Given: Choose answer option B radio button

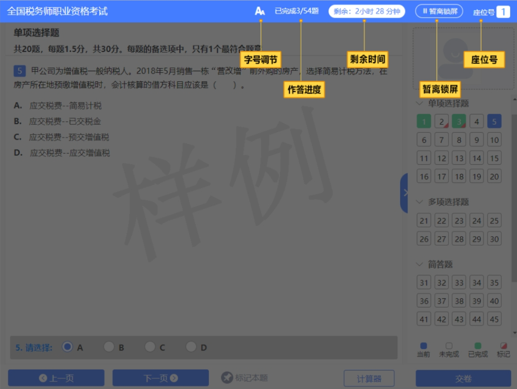Looking at the screenshot, I should point(109,347).
